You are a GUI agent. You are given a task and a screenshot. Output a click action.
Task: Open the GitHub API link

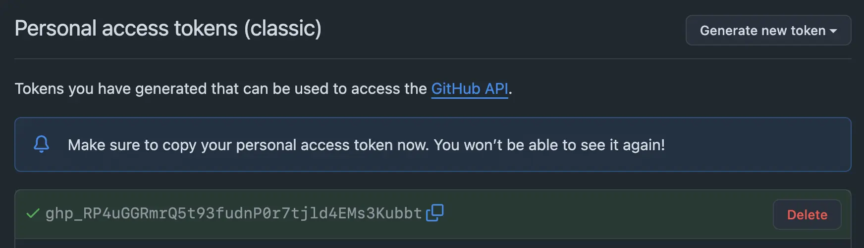(469, 89)
